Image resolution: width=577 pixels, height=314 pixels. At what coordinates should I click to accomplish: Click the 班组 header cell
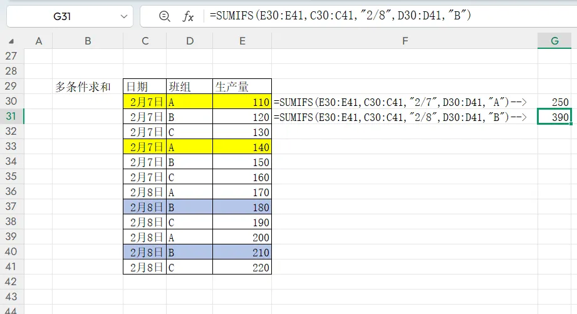(x=189, y=86)
